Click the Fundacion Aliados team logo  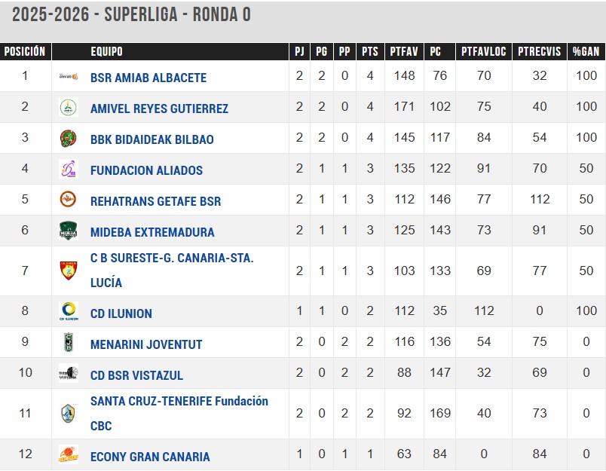coord(69,170)
